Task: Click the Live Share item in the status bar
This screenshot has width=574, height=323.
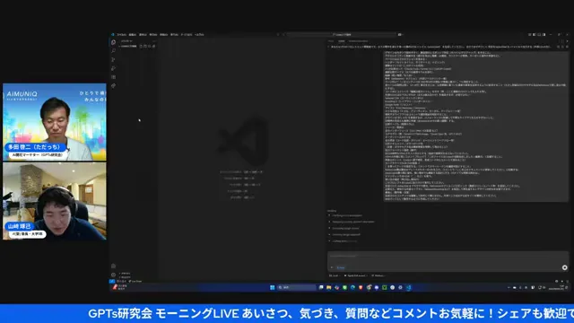Action: pos(135,281)
